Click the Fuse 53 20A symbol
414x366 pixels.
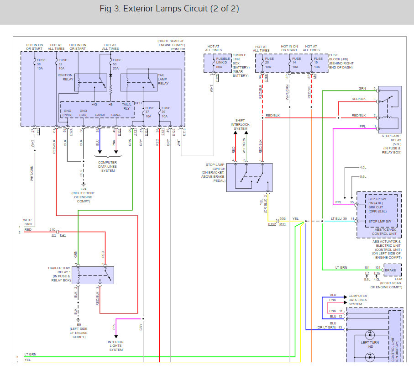(x=110, y=62)
